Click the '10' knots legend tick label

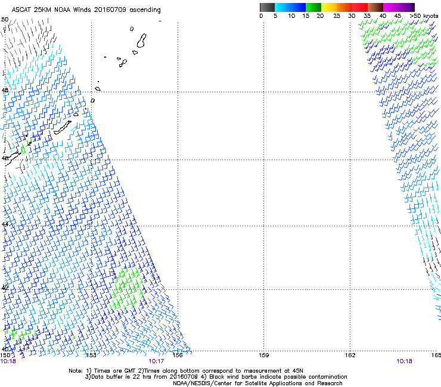click(291, 16)
